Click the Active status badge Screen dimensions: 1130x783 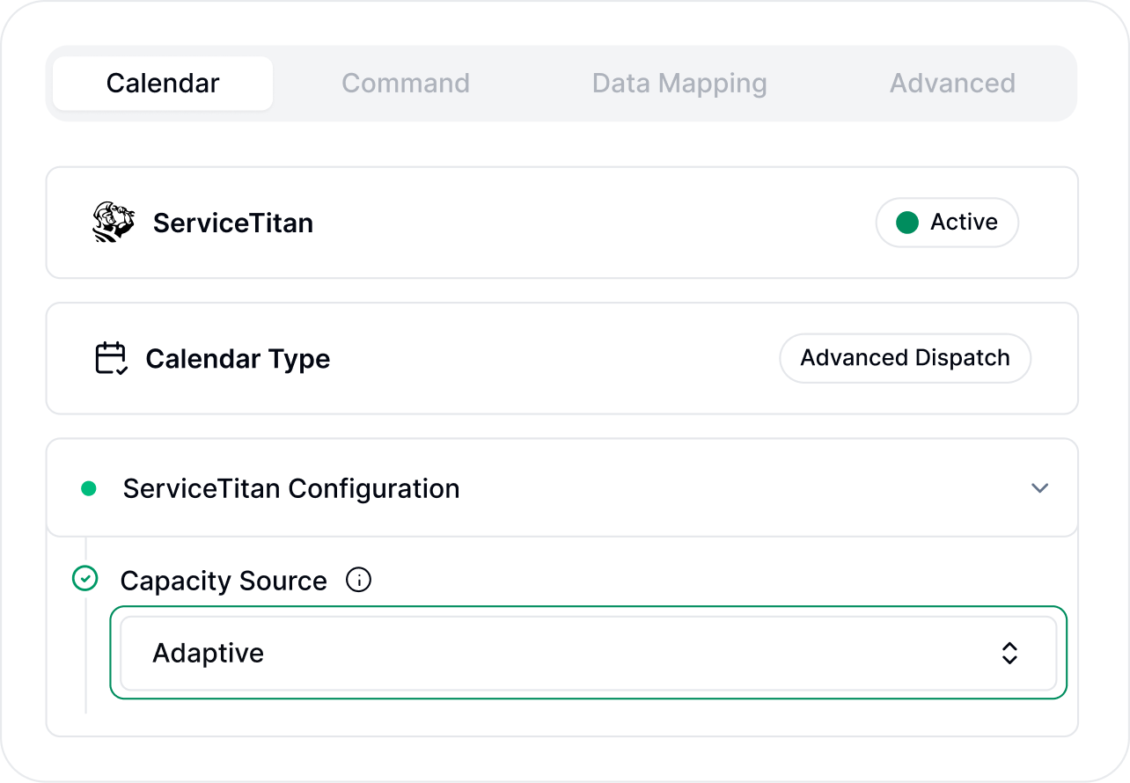point(947,223)
